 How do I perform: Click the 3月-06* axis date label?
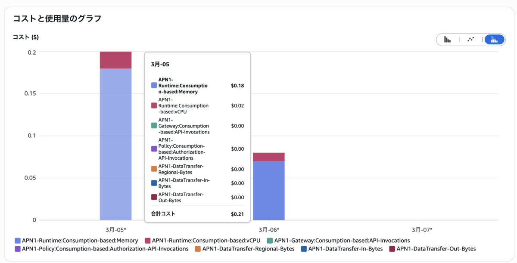coord(269,230)
